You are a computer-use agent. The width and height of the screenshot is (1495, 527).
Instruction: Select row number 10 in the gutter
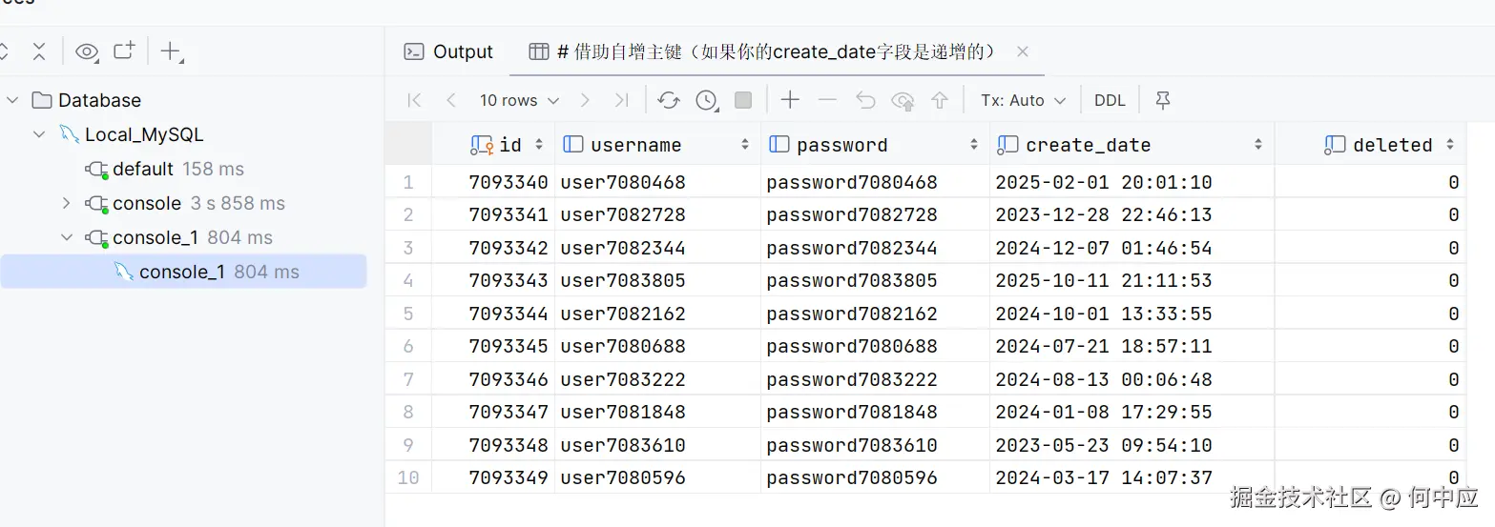[408, 477]
